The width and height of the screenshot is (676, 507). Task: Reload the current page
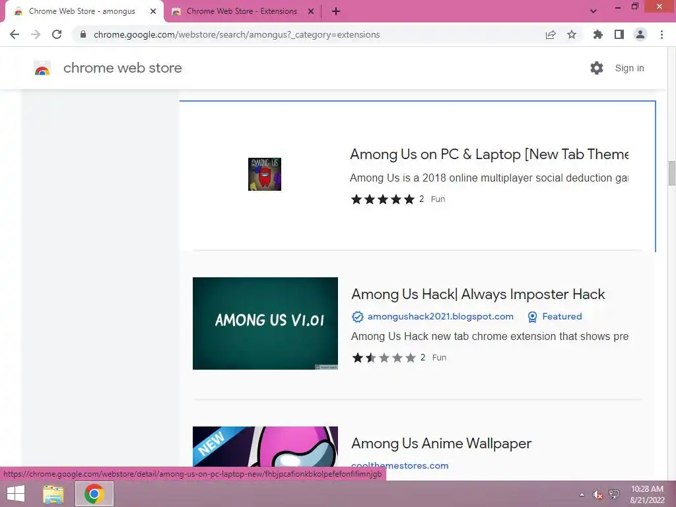(57, 34)
